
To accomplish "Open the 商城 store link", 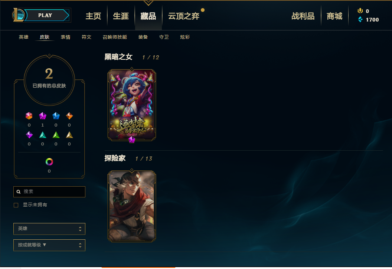I will pyautogui.click(x=334, y=16).
